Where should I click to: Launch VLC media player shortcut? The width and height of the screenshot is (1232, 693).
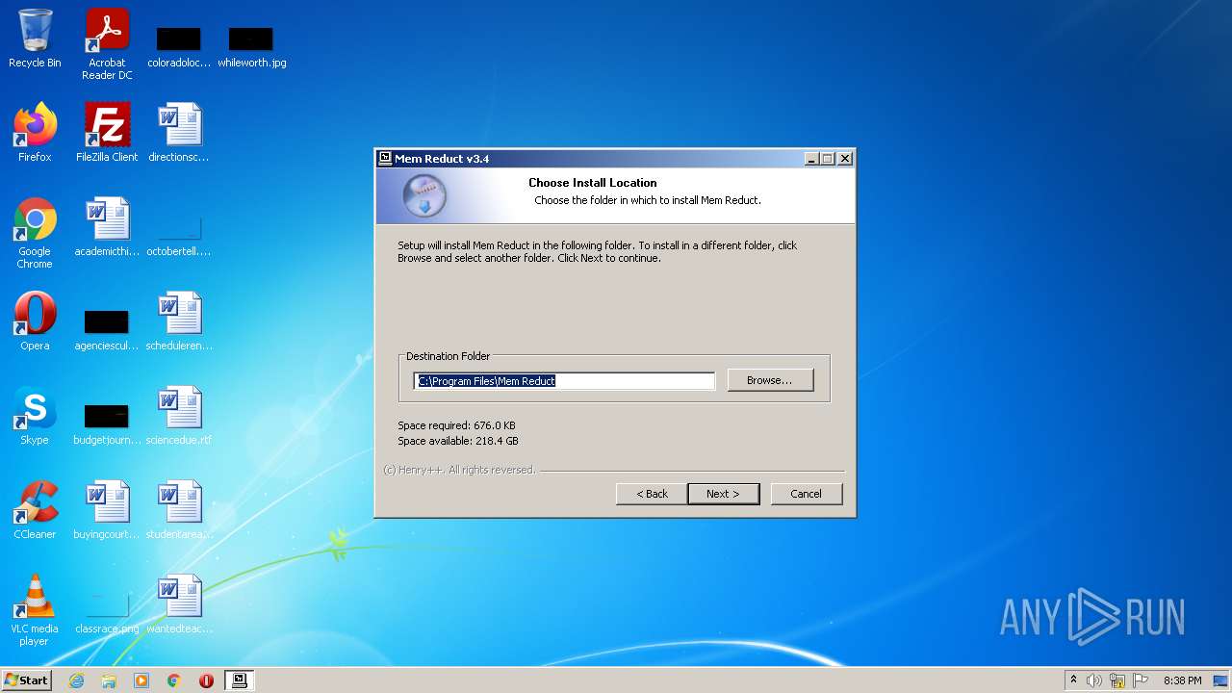click(x=35, y=610)
